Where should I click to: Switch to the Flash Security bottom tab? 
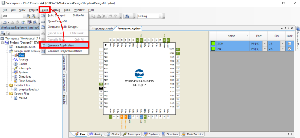[193, 134]
